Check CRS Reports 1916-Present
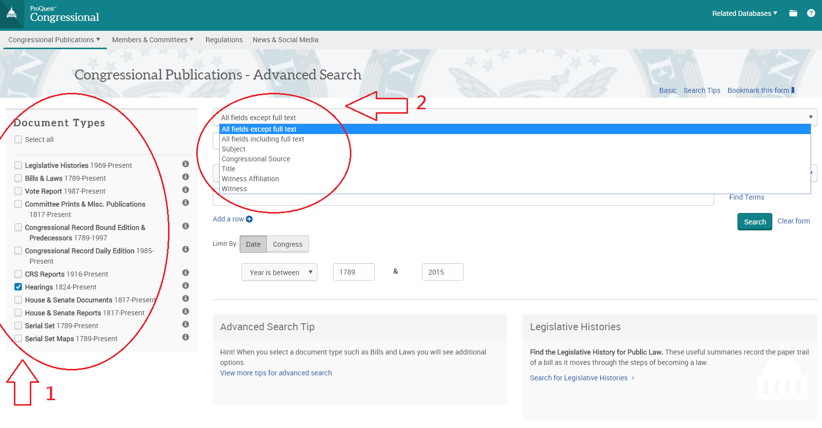 tap(18, 274)
